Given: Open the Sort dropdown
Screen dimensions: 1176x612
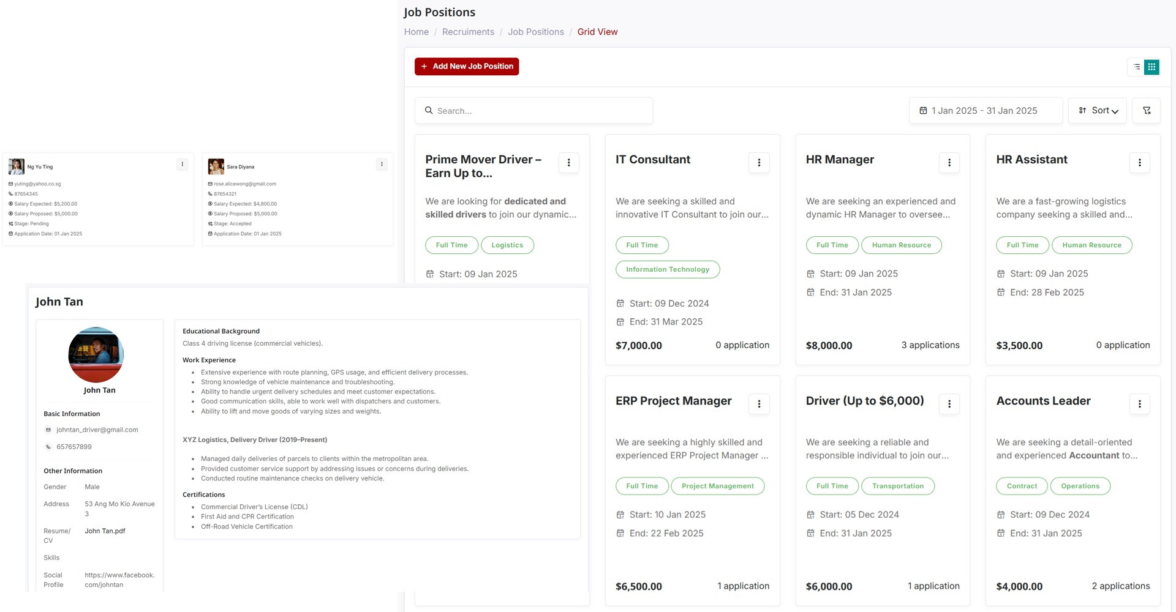Looking at the screenshot, I should 1097,111.
